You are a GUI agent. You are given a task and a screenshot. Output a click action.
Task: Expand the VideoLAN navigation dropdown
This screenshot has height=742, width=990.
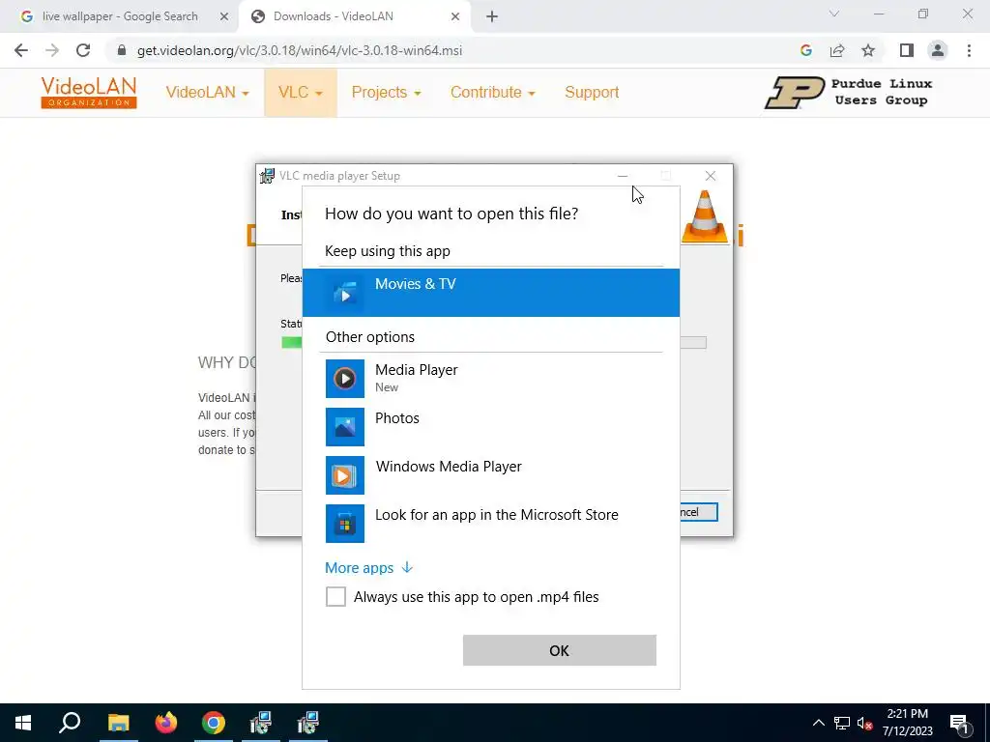(207, 93)
